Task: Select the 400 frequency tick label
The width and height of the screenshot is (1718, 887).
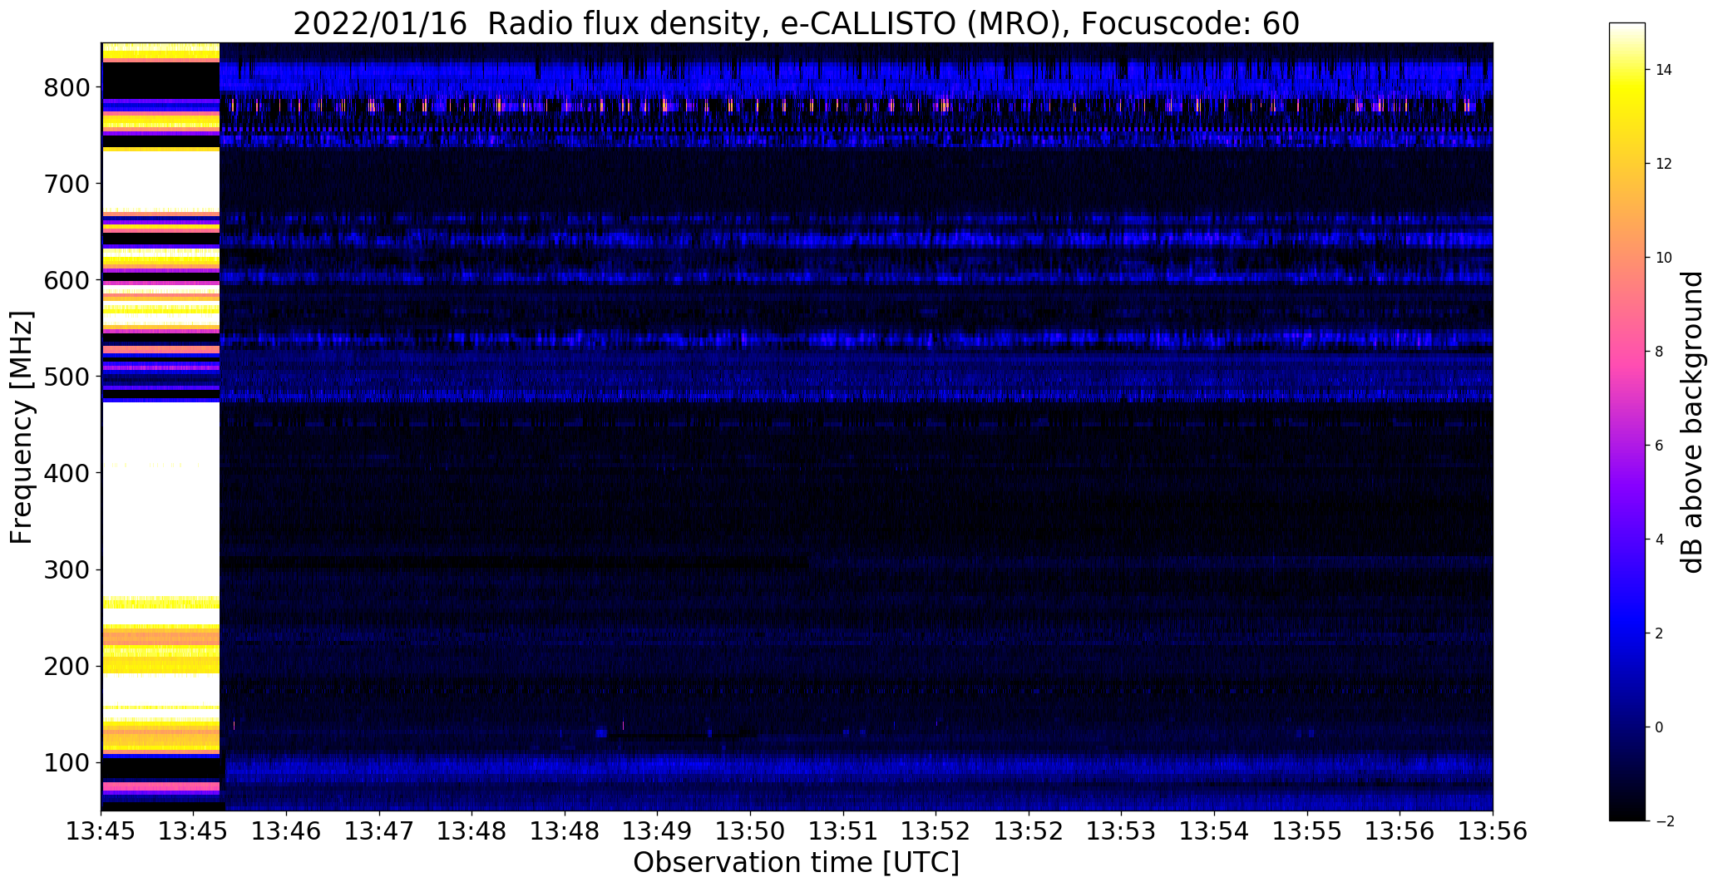Action: point(65,473)
